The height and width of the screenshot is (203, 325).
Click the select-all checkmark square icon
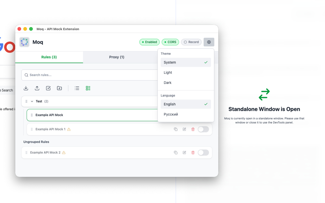48,88
